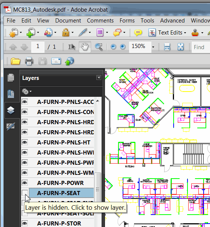Expand the Stamp tool dropdown arrow
Viewport: 210px width, 227px height.
click(202, 33)
